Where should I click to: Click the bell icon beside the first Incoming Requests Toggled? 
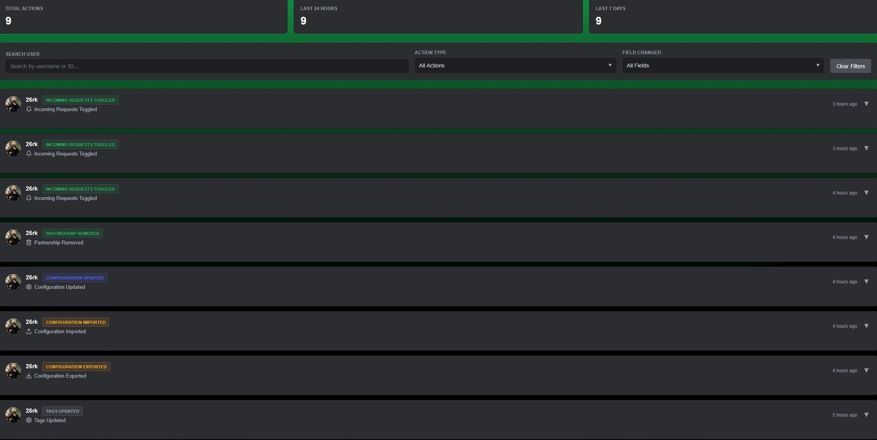[x=29, y=110]
